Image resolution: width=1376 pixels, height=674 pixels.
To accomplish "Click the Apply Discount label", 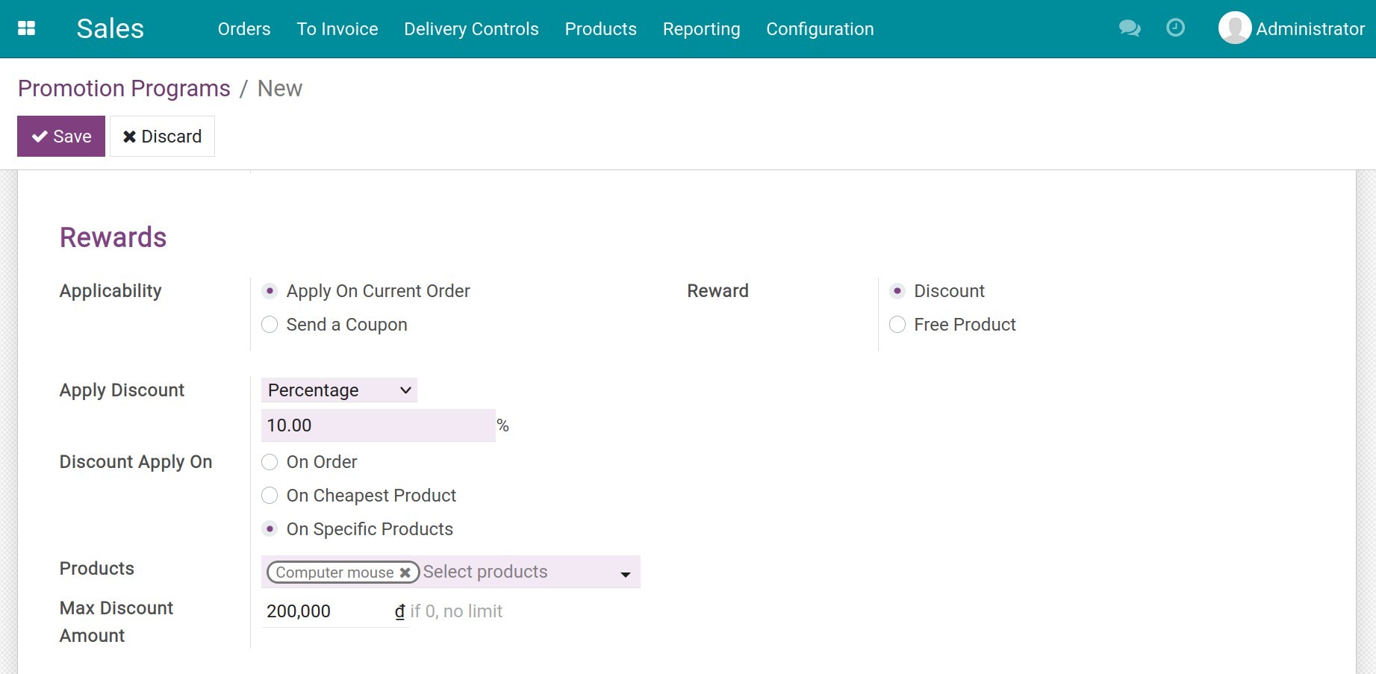I will pos(122,390).
